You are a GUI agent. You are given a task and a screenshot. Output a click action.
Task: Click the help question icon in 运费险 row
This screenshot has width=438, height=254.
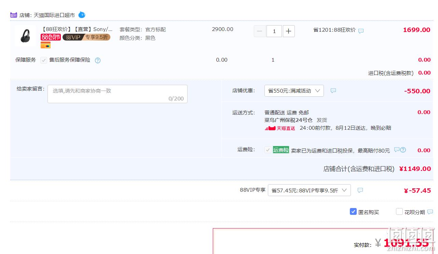pos(403,150)
